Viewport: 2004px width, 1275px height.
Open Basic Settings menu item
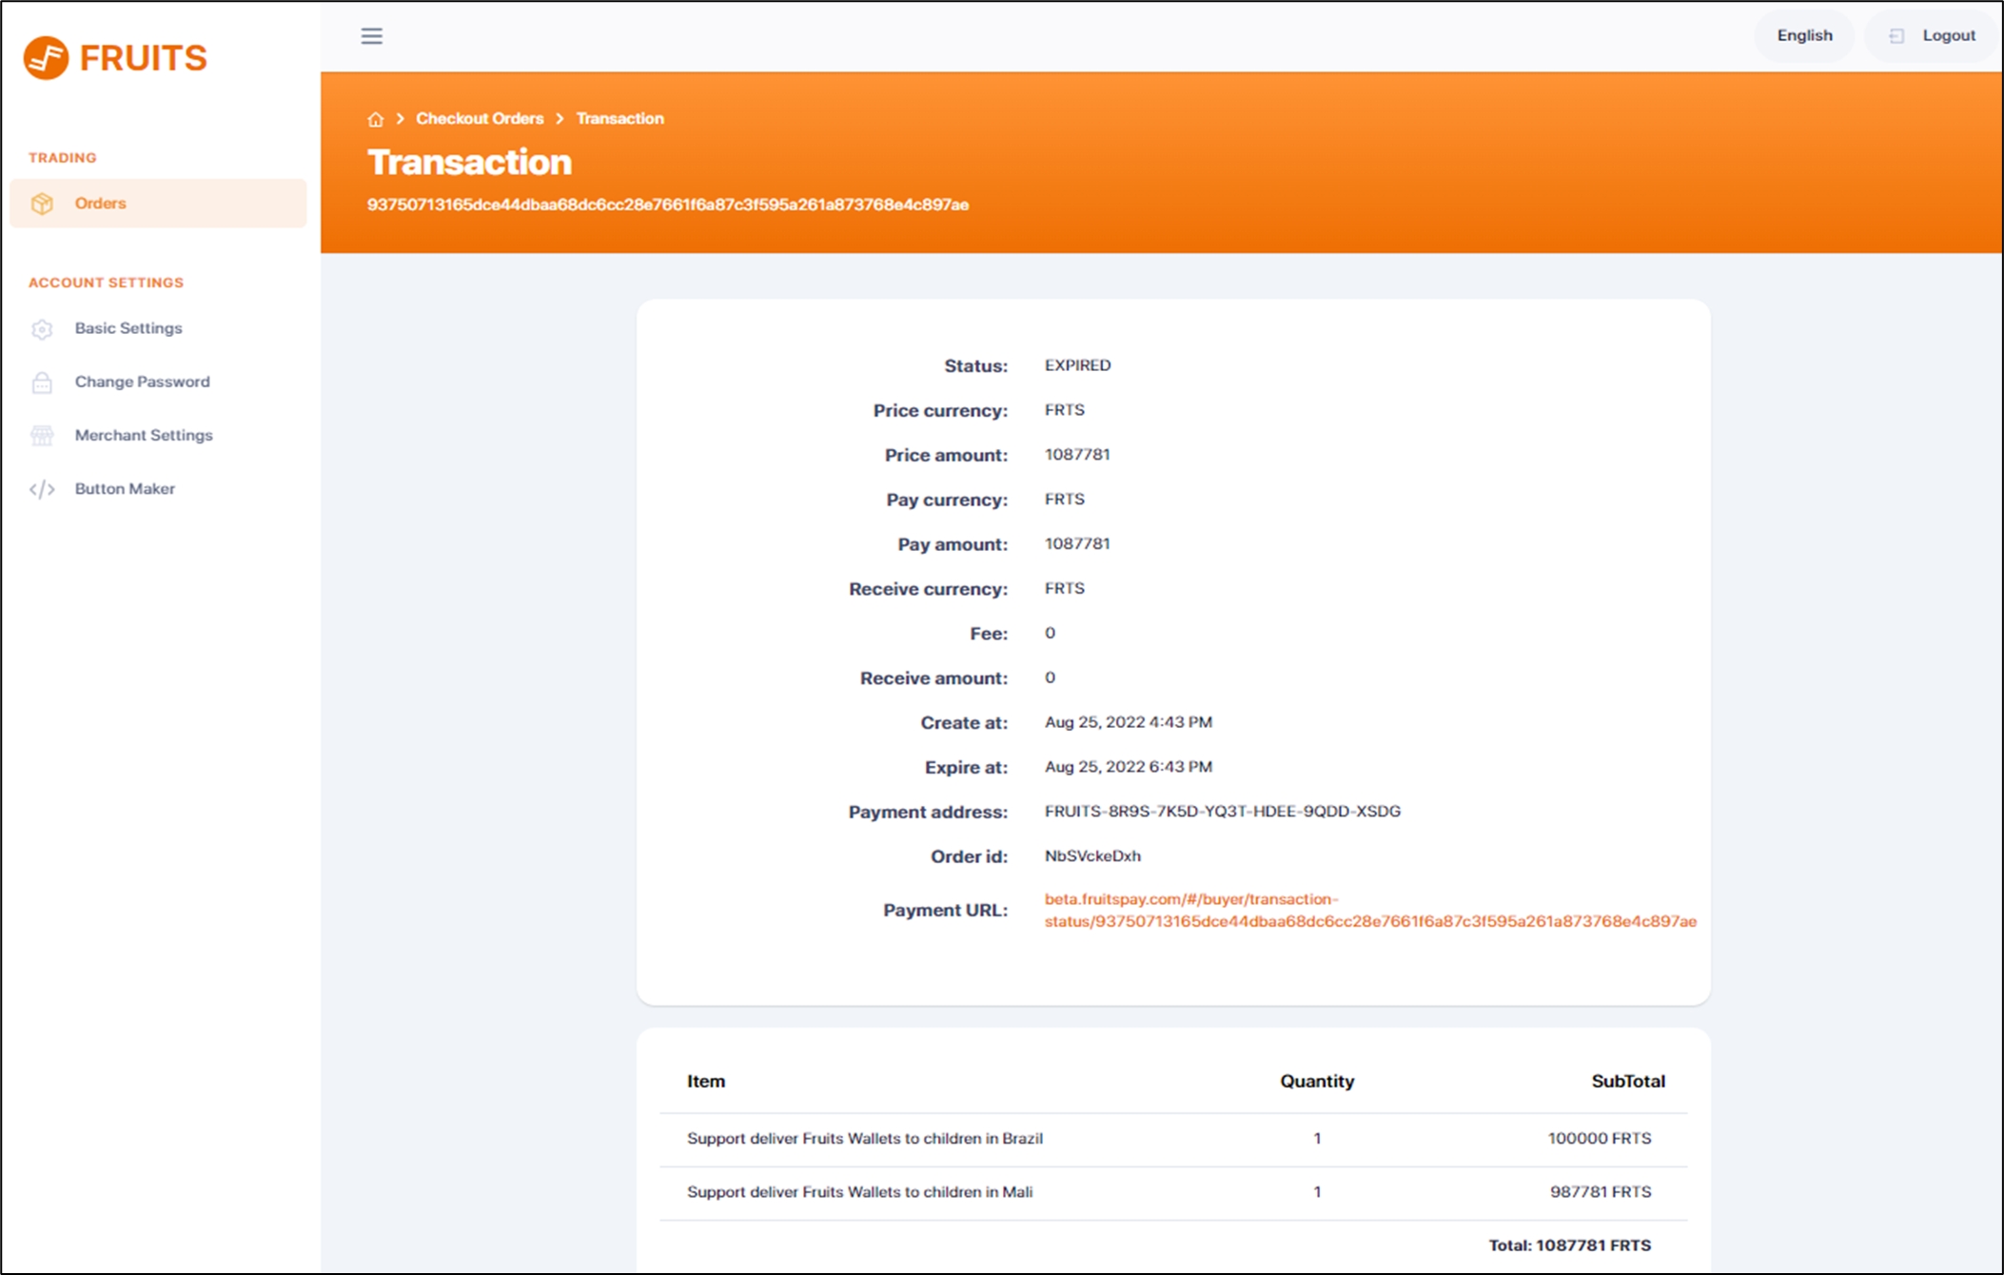[128, 328]
